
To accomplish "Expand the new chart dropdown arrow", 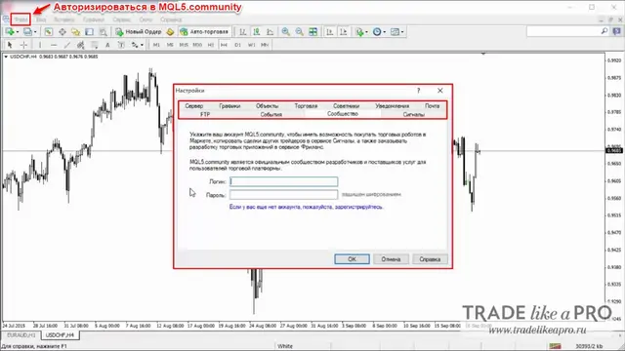I will 17,32.
